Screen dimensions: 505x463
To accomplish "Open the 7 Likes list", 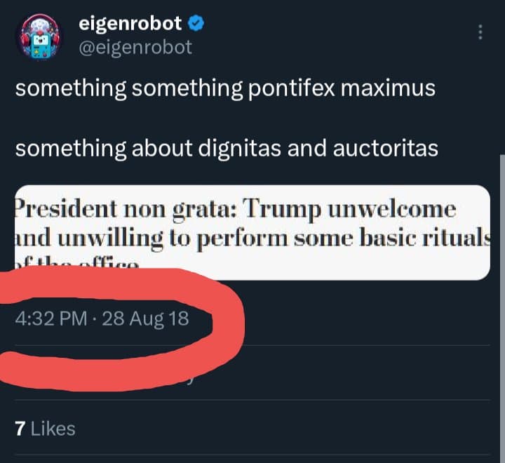I will [x=44, y=428].
